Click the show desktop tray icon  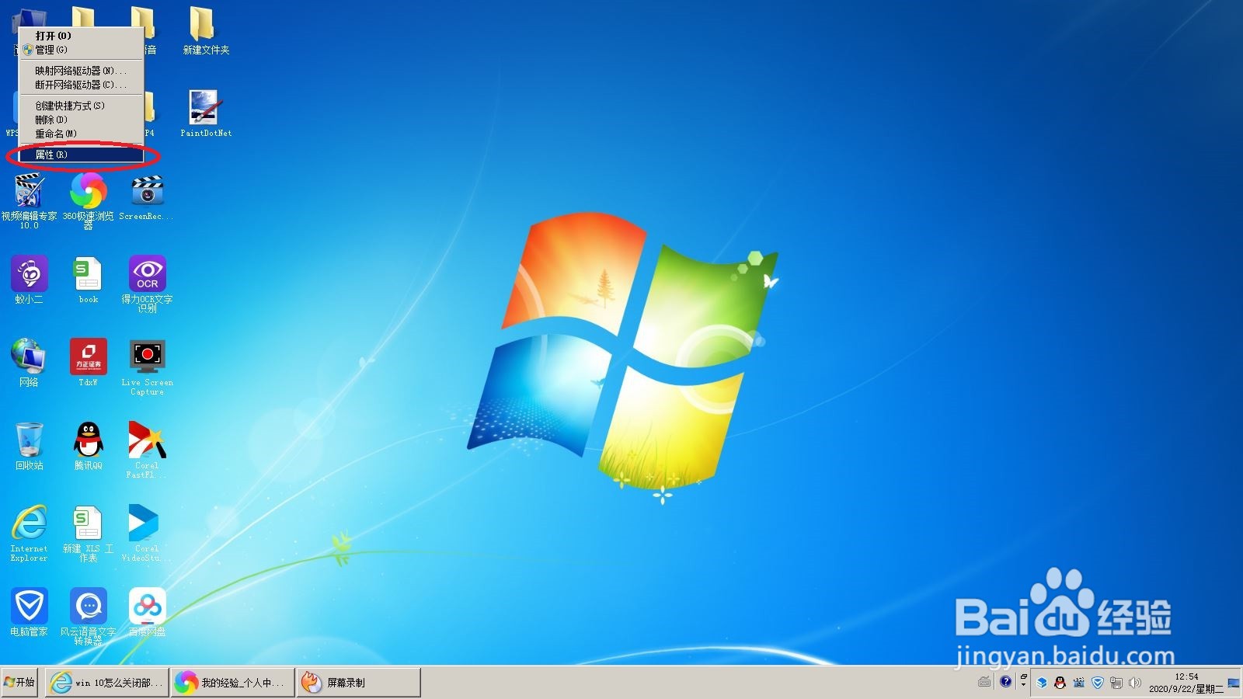coord(1234,683)
